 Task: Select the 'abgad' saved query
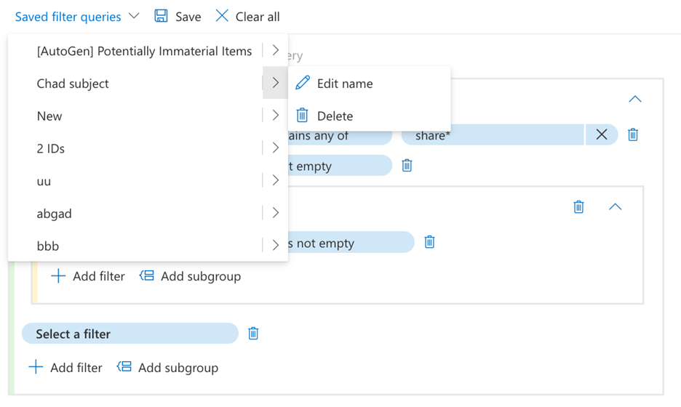pyautogui.click(x=55, y=214)
